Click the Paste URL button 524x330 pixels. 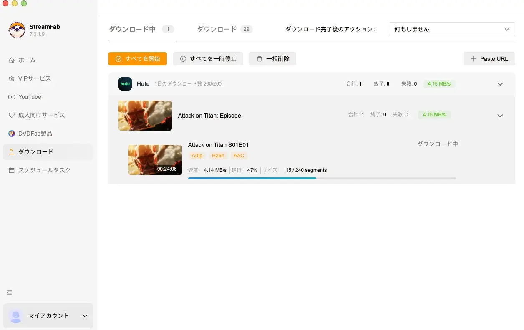tap(489, 59)
